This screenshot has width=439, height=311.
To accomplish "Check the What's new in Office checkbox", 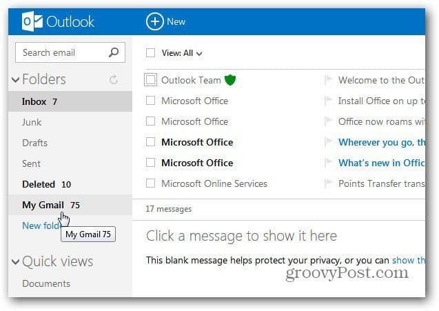I will [150, 163].
